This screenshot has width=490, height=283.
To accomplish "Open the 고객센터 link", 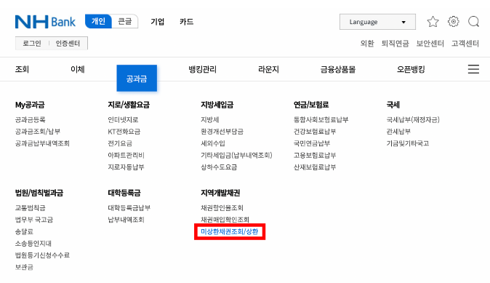I will tap(465, 44).
